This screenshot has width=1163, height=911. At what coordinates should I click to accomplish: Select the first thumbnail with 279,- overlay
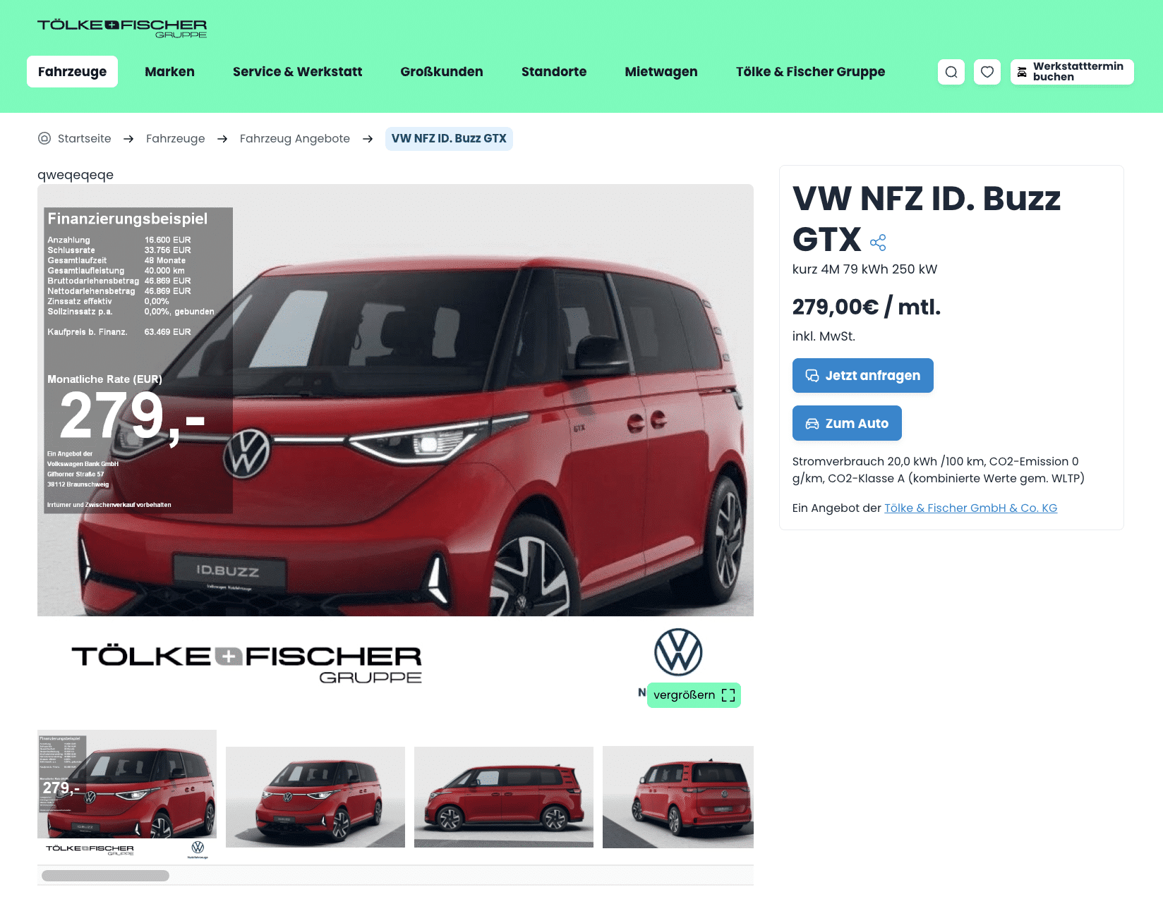click(127, 795)
